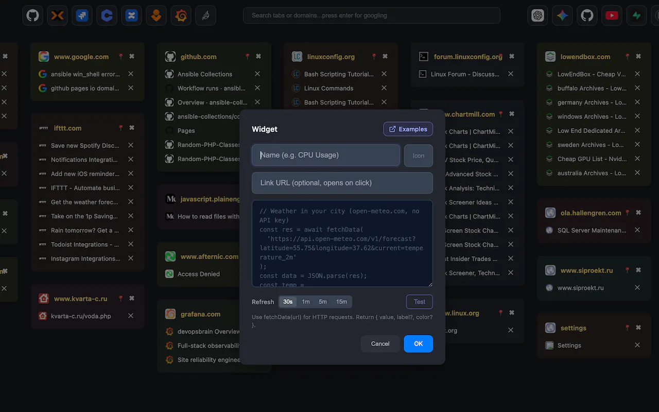Set refresh interval to 5m
The height and width of the screenshot is (412, 659).
(323, 302)
